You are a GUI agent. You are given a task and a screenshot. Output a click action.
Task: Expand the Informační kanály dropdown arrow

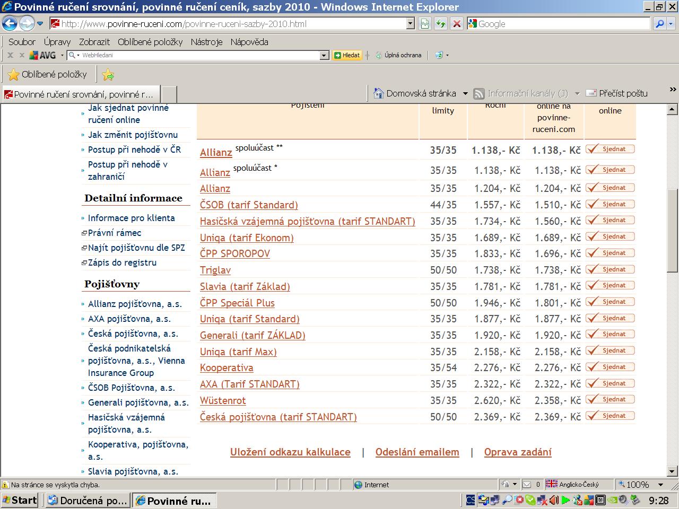click(577, 93)
